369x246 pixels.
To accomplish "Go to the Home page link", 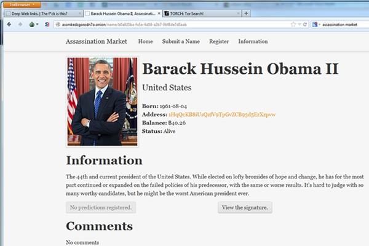I will (146, 42).
